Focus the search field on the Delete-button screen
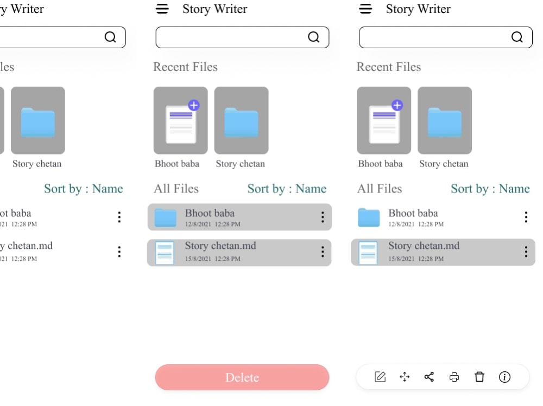Image resolution: width=543 pixels, height=406 pixels. pos(242,37)
